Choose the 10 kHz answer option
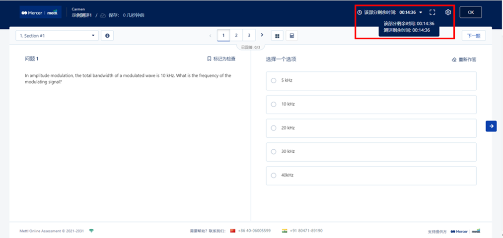Viewport: 503px width, 238px height. point(274,104)
